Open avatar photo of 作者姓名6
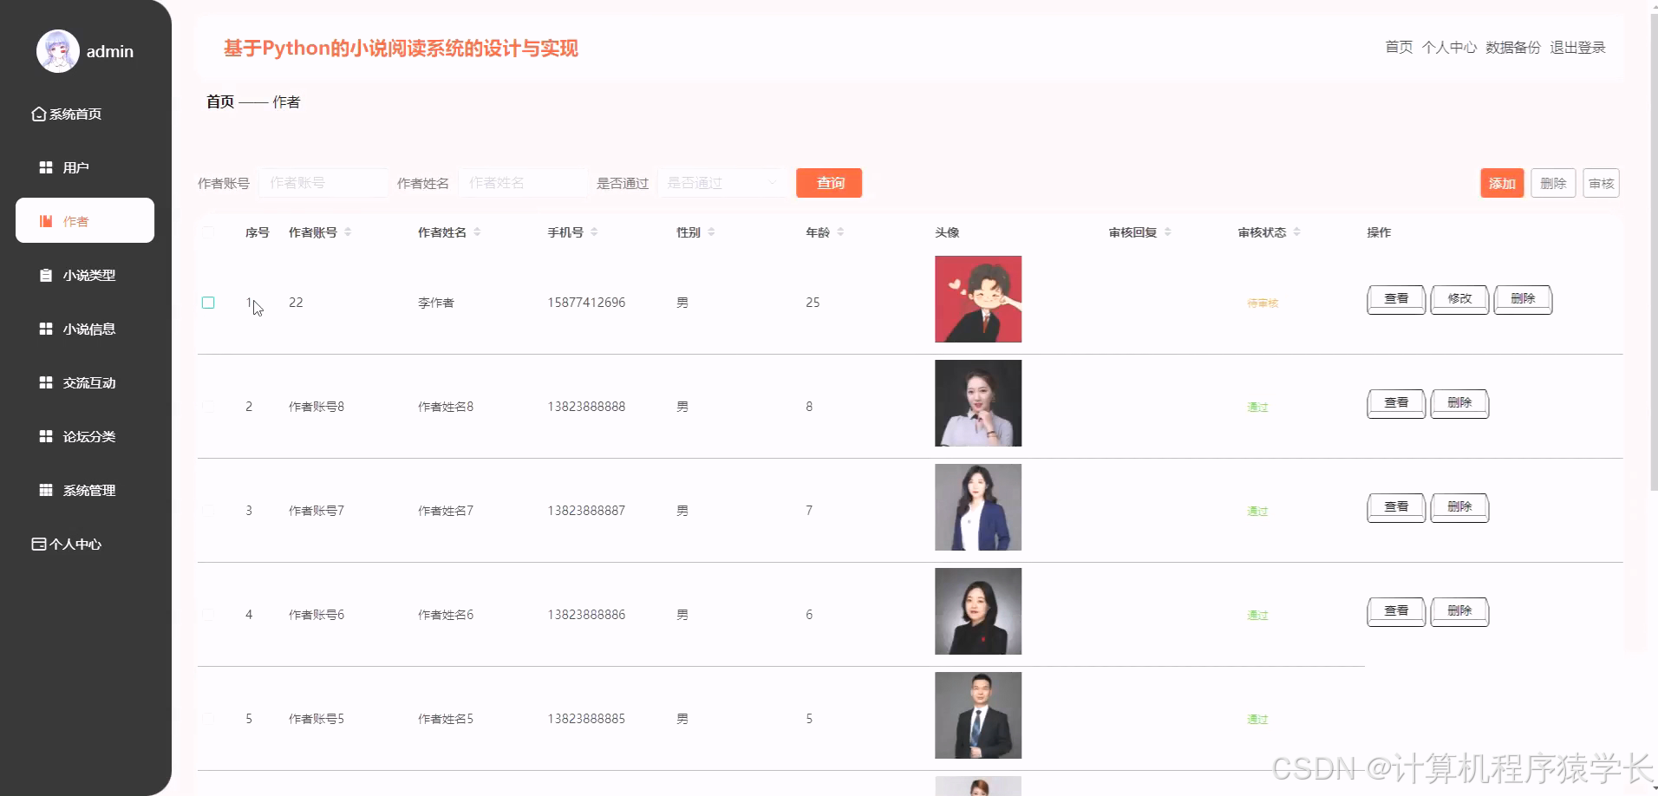The width and height of the screenshot is (1658, 796). point(978,611)
